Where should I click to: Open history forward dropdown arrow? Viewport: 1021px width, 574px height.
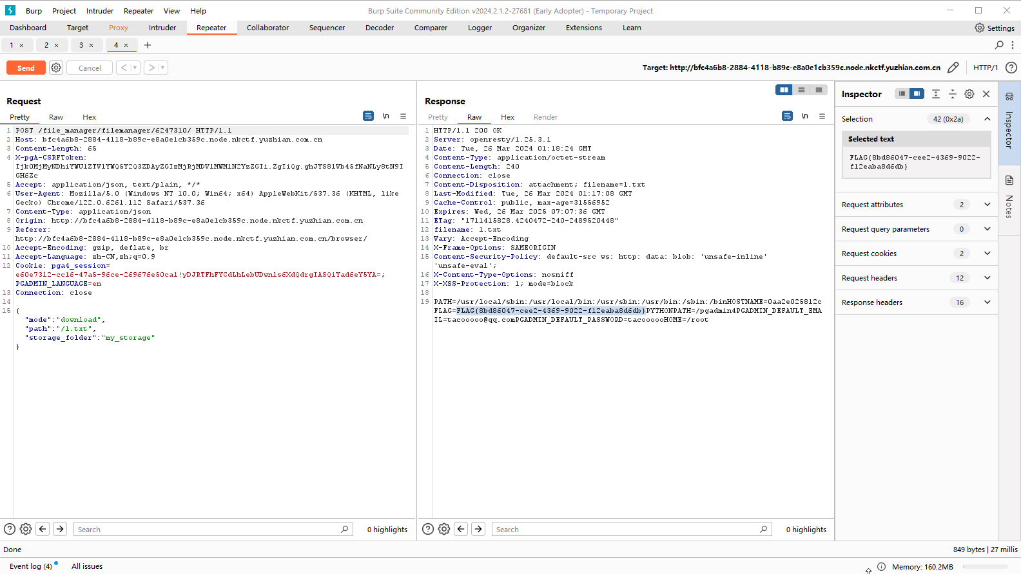162,68
